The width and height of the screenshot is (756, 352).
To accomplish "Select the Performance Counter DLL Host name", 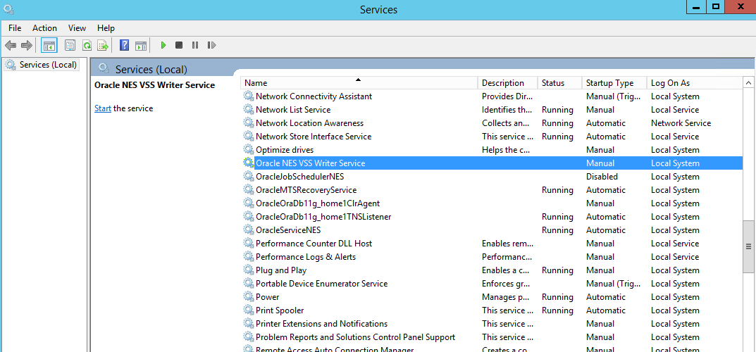I will pyautogui.click(x=314, y=244).
